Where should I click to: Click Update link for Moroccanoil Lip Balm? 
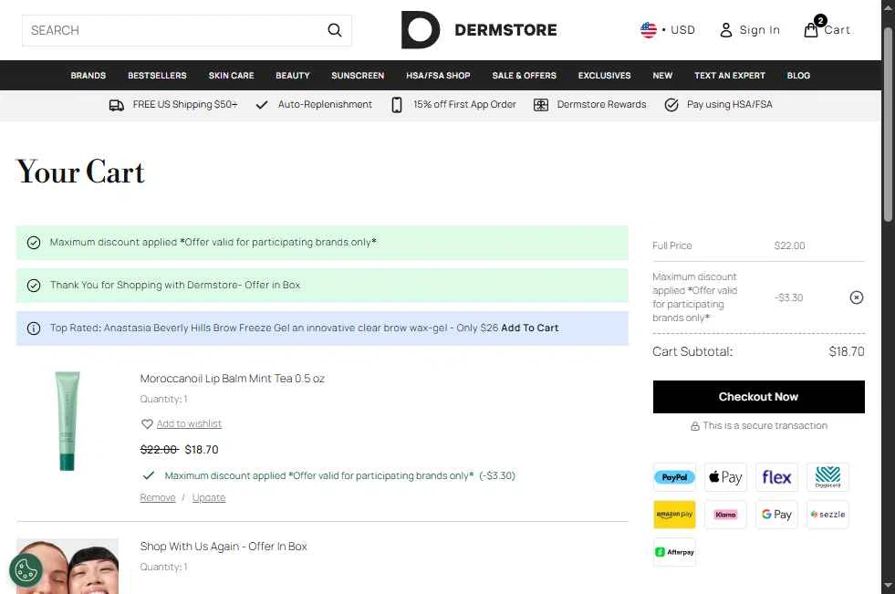(x=208, y=497)
